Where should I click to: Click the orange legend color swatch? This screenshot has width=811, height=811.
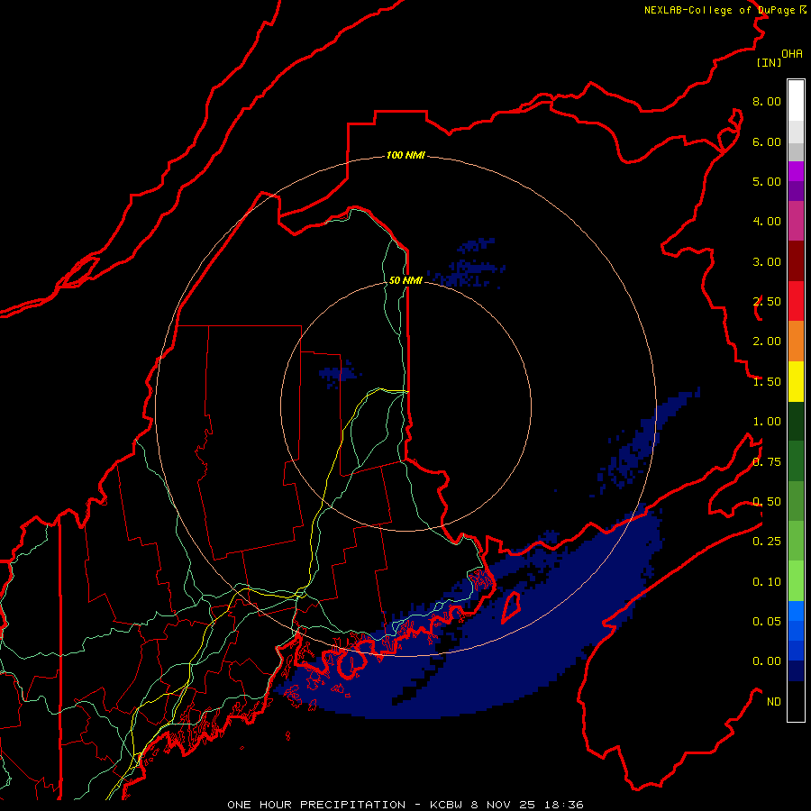point(796,341)
